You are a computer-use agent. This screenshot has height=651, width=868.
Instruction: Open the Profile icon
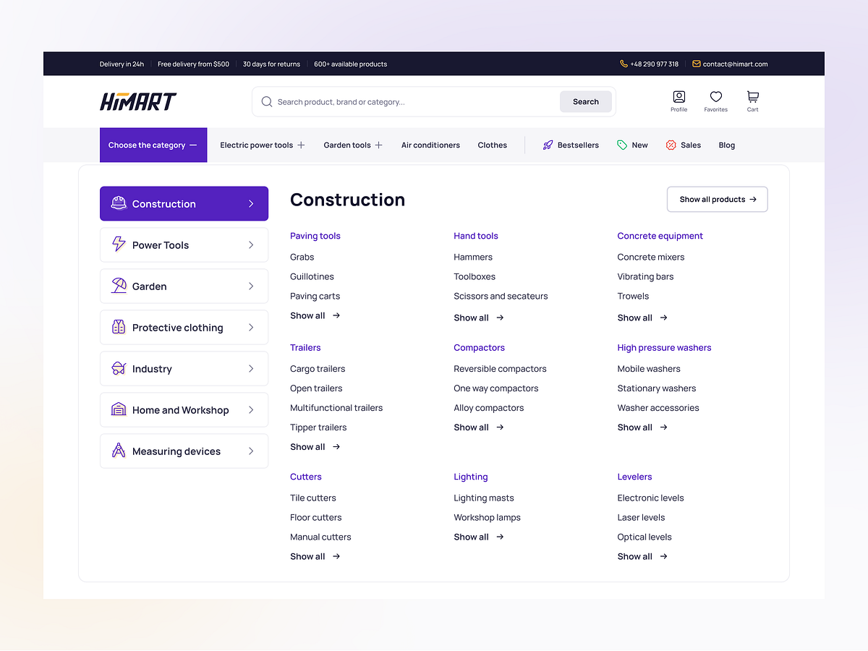point(678,97)
